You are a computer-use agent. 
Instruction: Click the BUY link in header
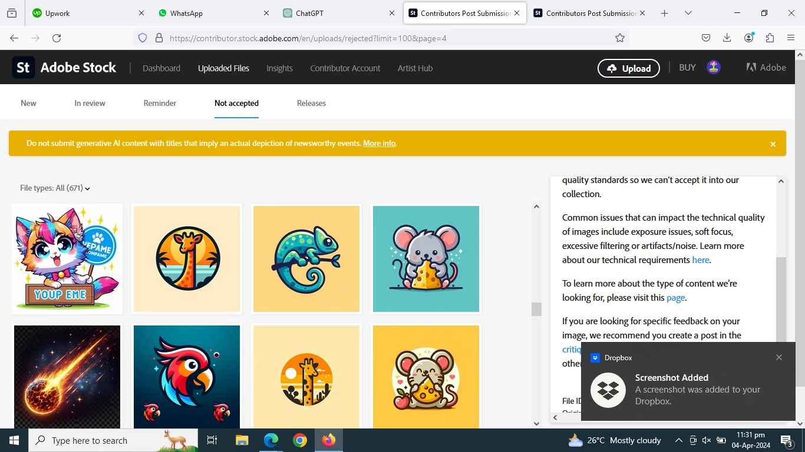687,68
